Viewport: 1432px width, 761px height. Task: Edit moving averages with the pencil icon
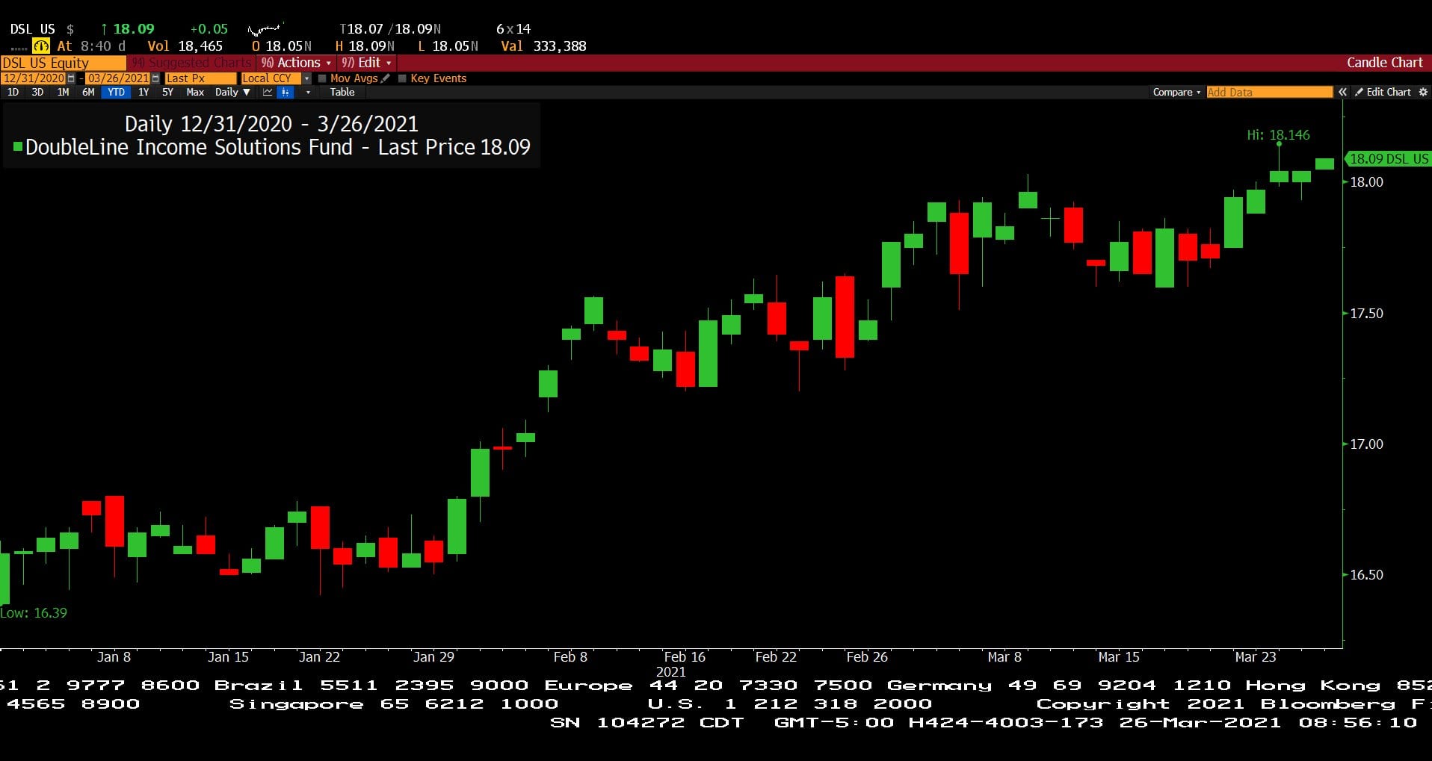tap(386, 78)
